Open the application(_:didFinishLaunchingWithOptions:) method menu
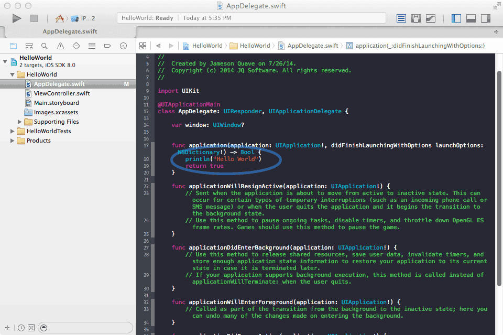The width and height of the screenshot is (503, 335). pos(415,46)
